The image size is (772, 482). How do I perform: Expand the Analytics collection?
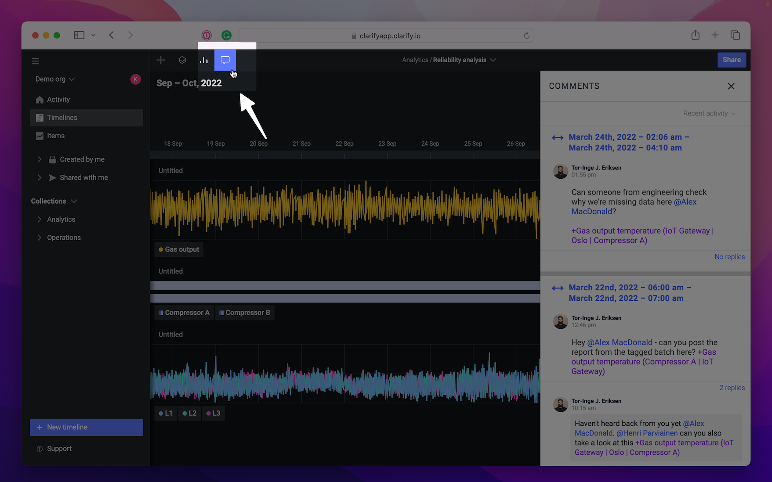(40, 219)
